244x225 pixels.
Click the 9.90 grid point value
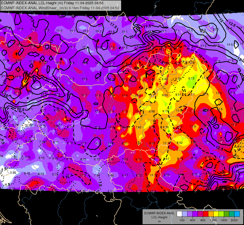[165, 95]
